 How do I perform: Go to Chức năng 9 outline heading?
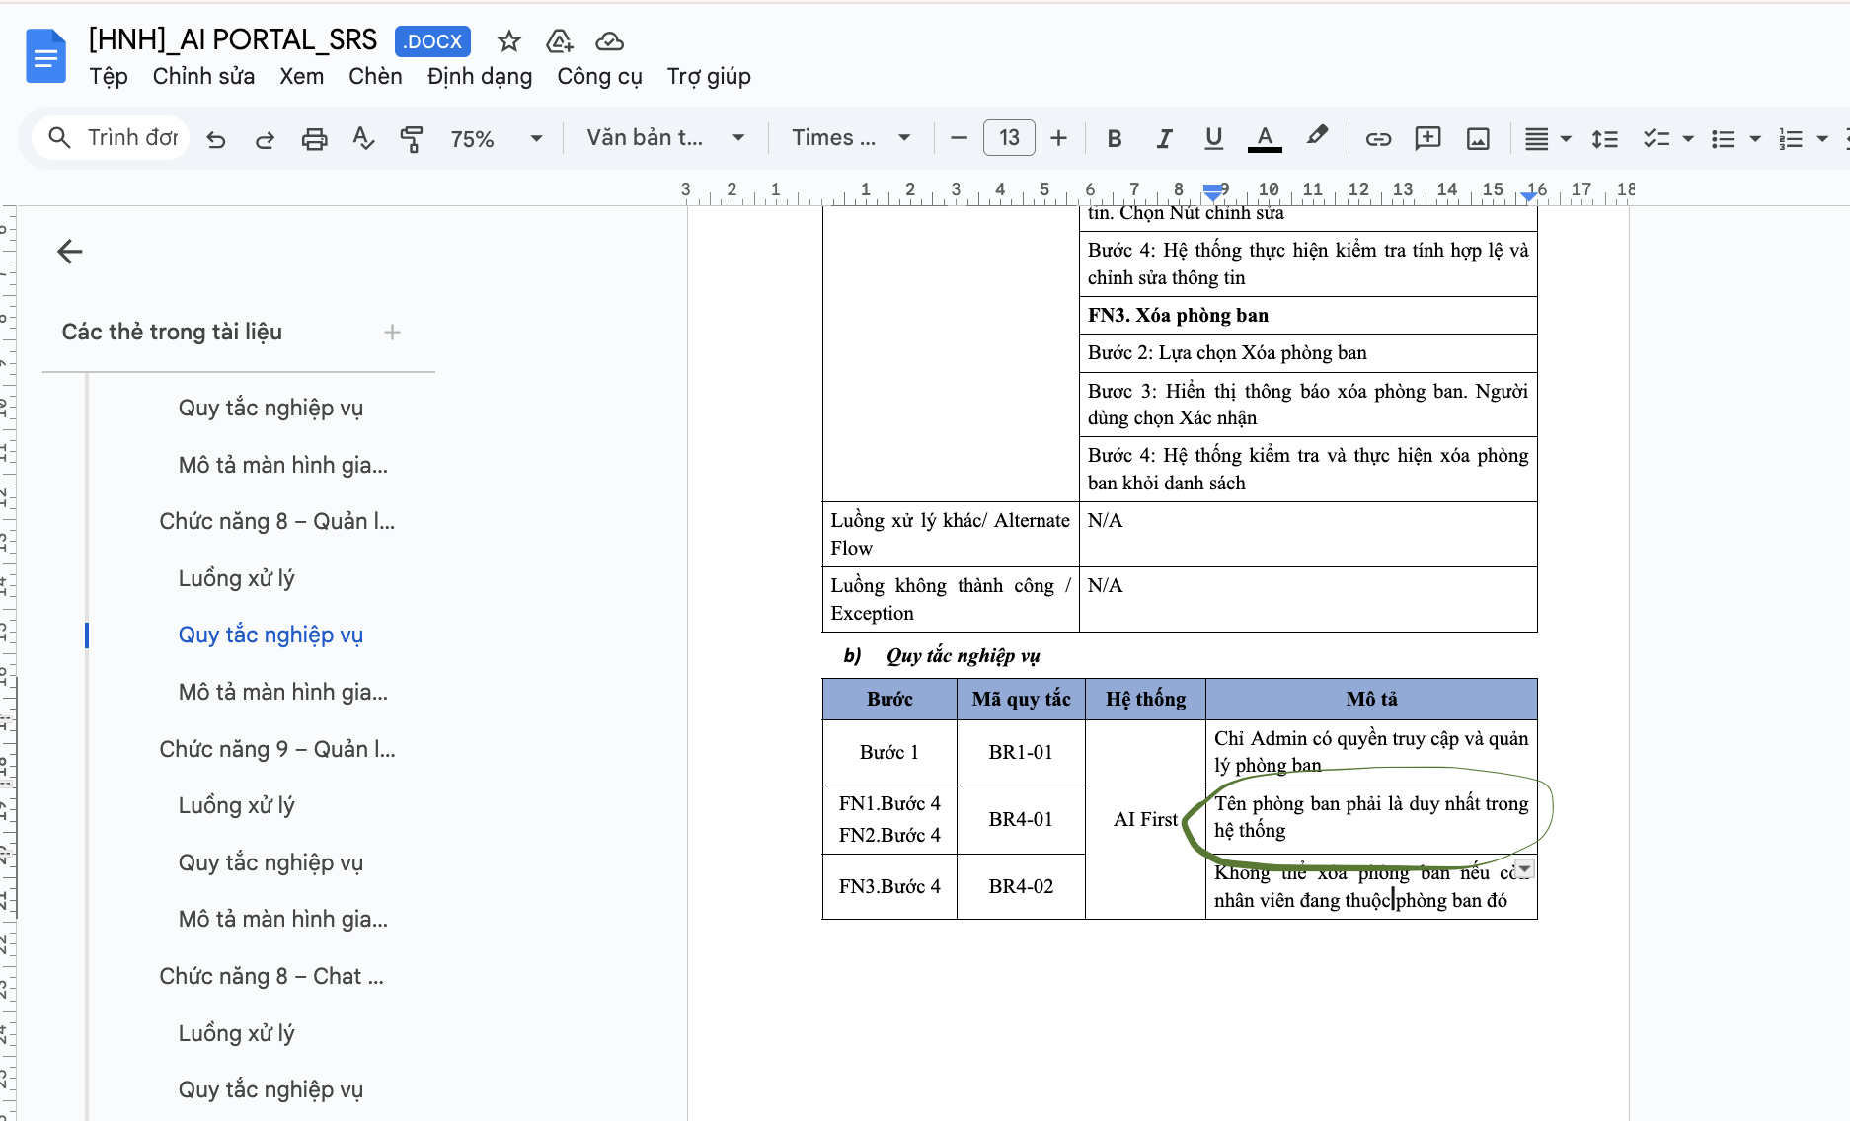click(276, 749)
